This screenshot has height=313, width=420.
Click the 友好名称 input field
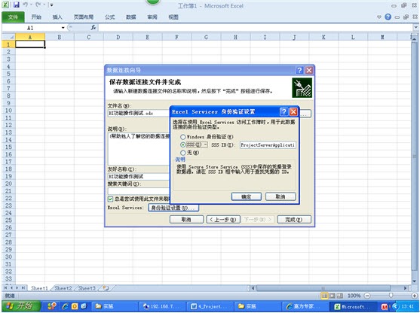[139, 176]
